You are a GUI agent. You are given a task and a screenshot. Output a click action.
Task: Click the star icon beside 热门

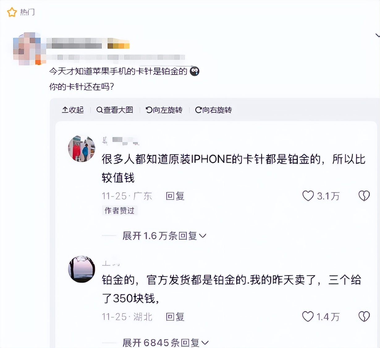[12, 12]
